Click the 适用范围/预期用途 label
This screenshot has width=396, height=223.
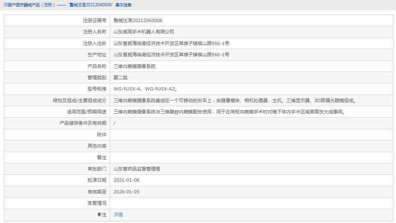point(87,112)
